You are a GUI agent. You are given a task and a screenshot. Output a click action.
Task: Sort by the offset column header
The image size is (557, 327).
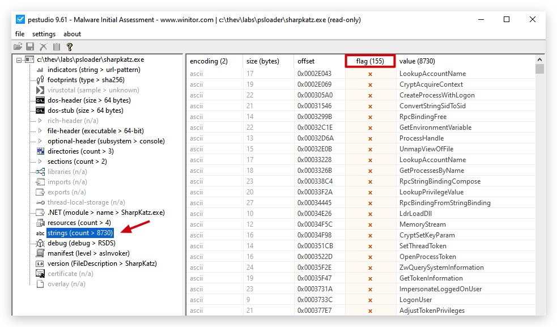pos(320,61)
